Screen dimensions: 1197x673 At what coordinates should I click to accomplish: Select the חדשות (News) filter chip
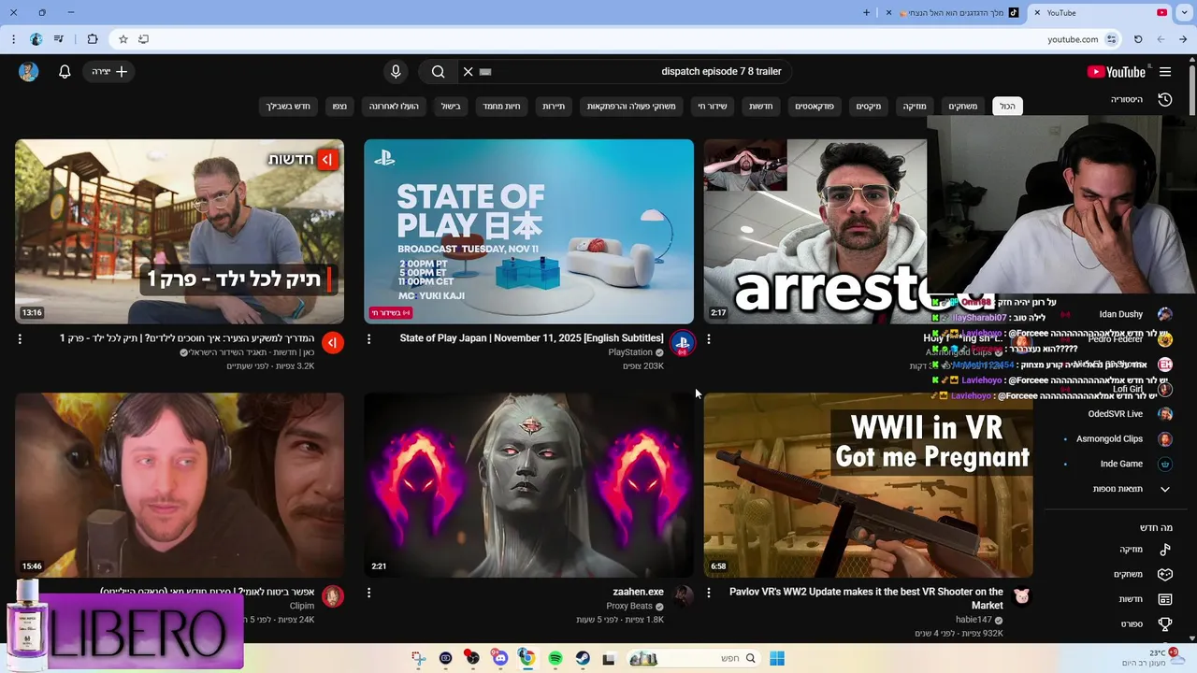point(760,107)
